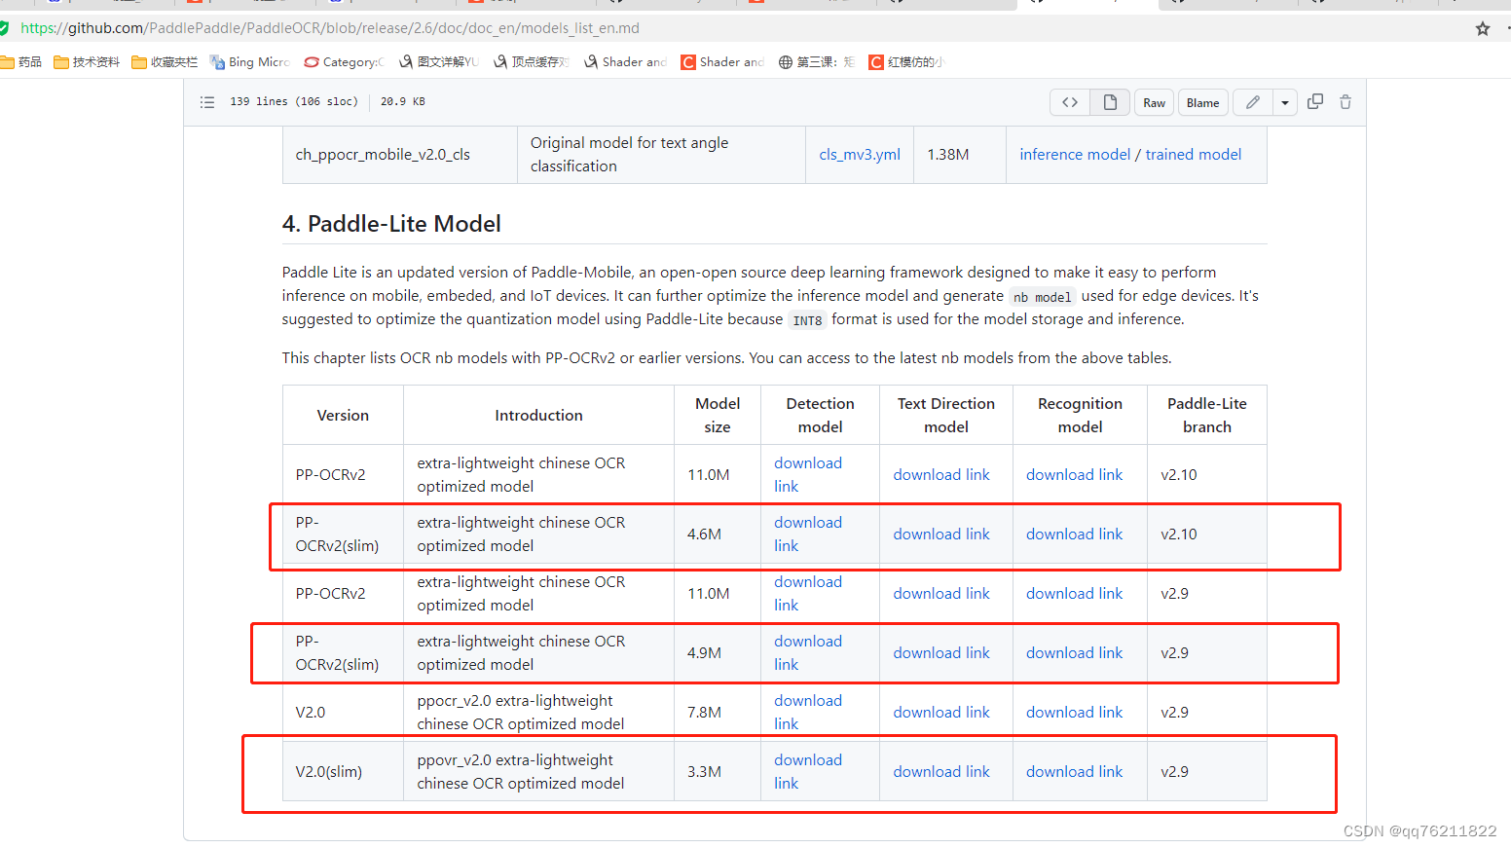Open the 第三课 bookmark
Screen dimensions: 1511x848
tap(817, 62)
